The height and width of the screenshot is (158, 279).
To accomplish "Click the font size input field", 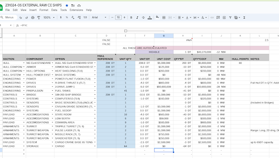I will tap(118, 17).
